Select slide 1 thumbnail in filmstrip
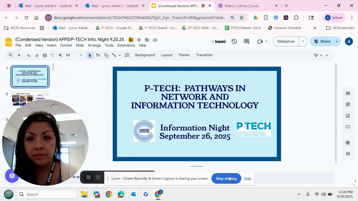This screenshot has height=201, width=358. click(30, 76)
